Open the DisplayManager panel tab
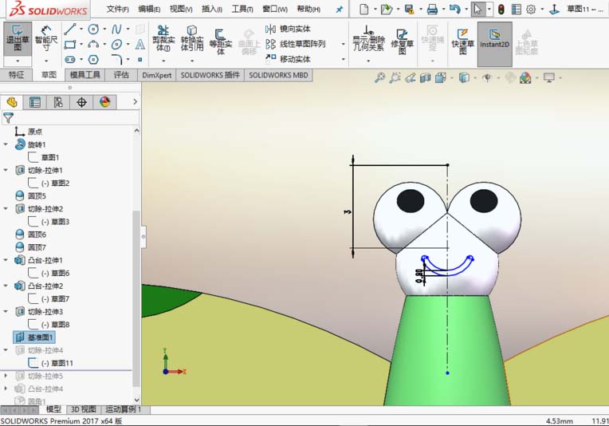Viewport: 609px width, 426px height. click(x=105, y=102)
